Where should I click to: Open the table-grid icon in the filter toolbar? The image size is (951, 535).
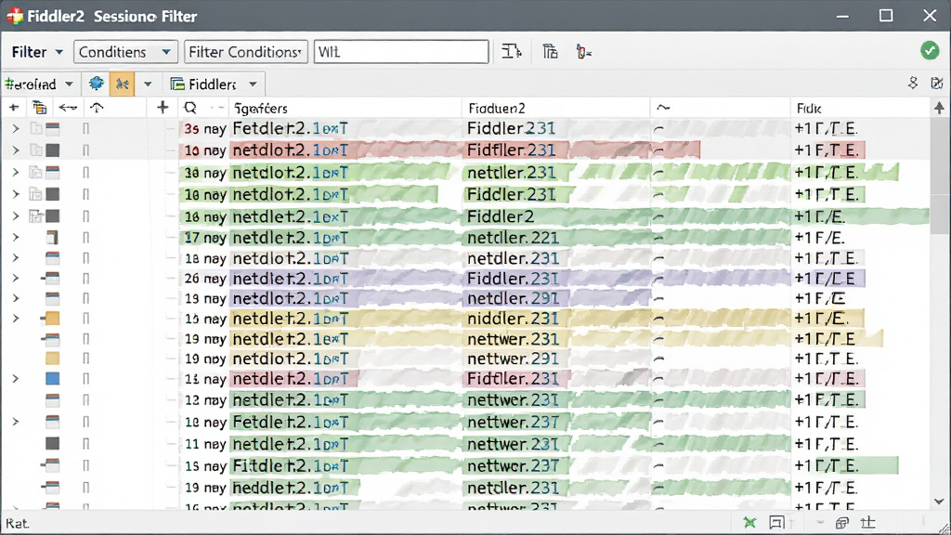click(550, 52)
